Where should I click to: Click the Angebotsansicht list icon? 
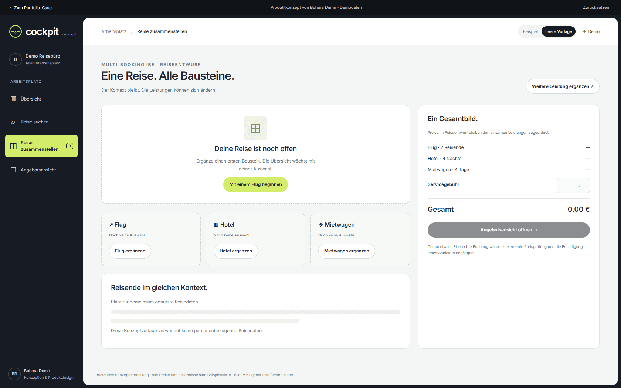coord(13,170)
